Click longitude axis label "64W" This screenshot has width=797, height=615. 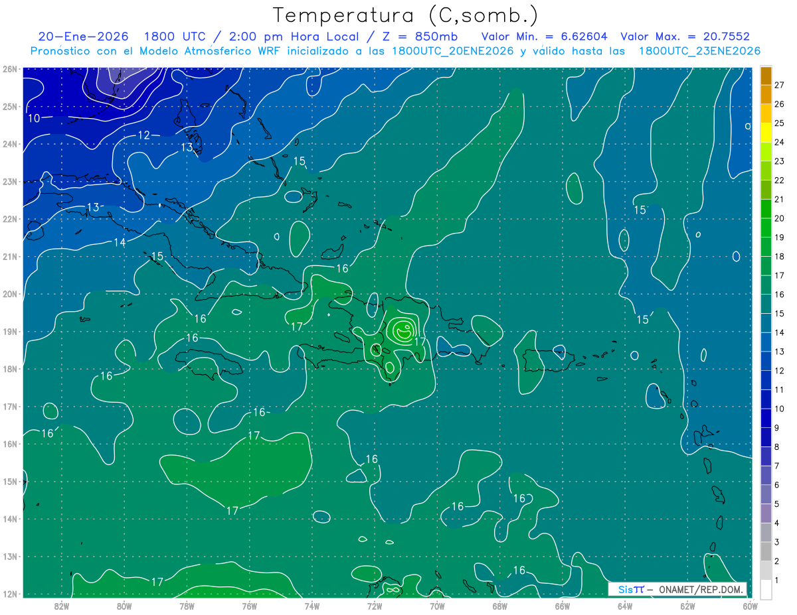pyautogui.click(x=625, y=606)
